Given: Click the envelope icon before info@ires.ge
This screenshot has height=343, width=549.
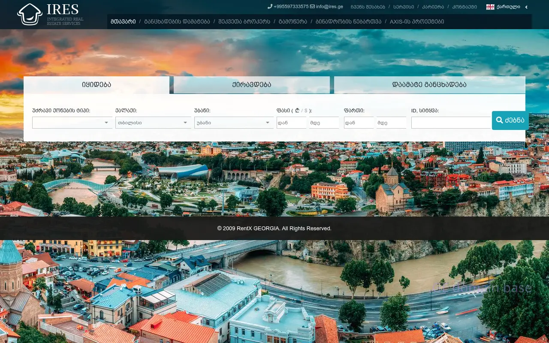Looking at the screenshot, I should point(312,6).
